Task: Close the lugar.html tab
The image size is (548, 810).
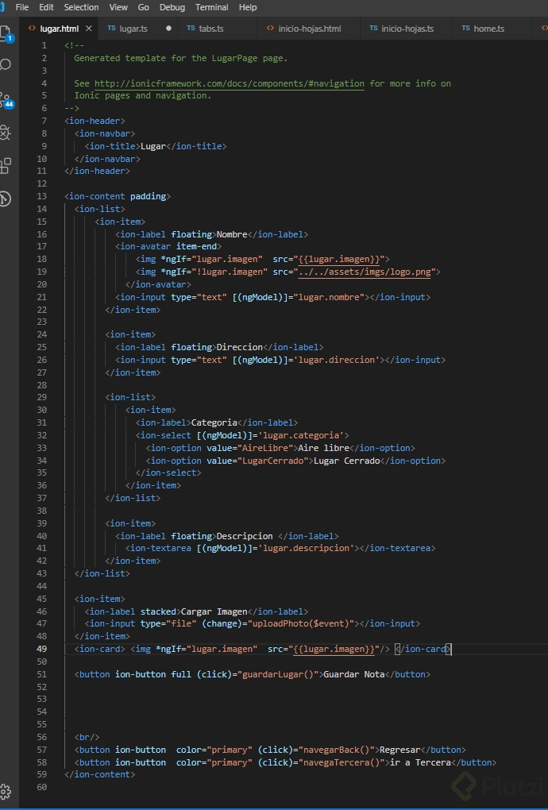Action: 89,29
